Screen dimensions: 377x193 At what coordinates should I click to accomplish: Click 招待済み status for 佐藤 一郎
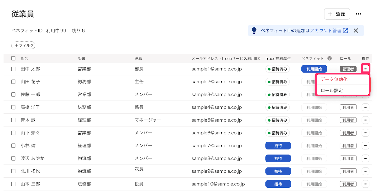pos(277,95)
